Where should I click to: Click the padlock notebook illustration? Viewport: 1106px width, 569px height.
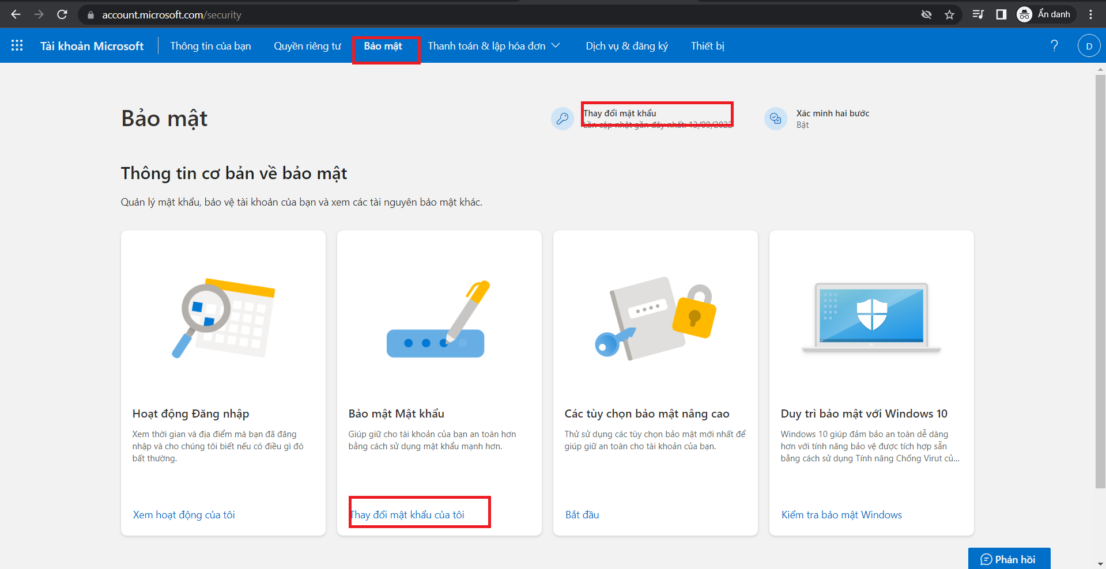(x=655, y=318)
